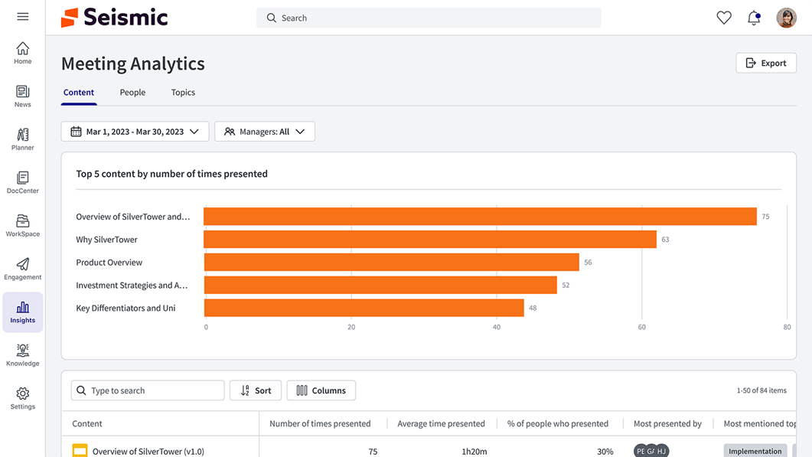Click the Sort button

(x=256, y=390)
